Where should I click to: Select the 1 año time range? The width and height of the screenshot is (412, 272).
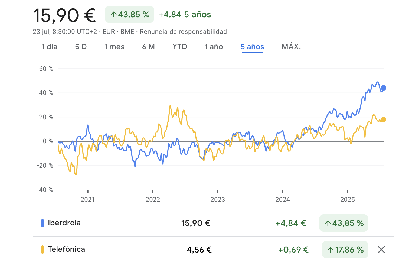(214, 47)
